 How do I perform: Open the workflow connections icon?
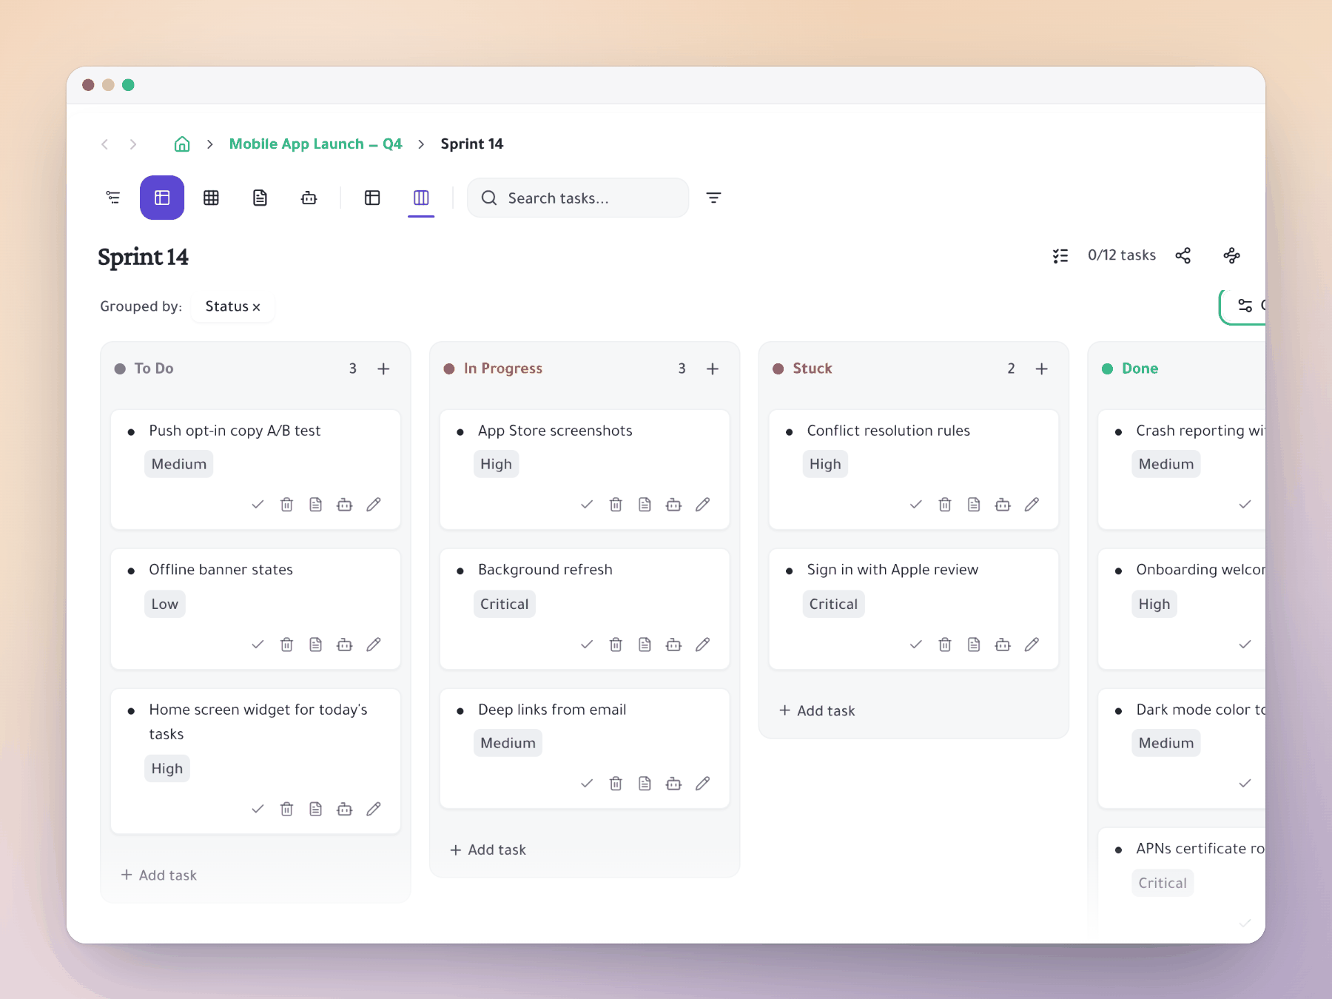pyautogui.click(x=1231, y=255)
